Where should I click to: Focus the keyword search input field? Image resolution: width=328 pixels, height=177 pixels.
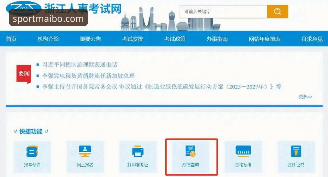coord(223,11)
